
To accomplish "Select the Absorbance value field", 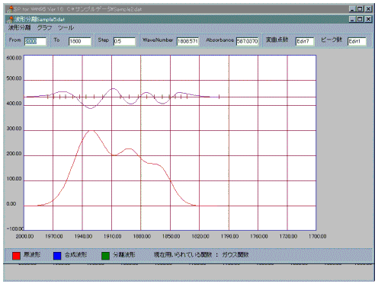I will [248, 41].
